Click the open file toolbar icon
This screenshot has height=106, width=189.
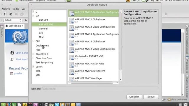[x=11, y=14]
